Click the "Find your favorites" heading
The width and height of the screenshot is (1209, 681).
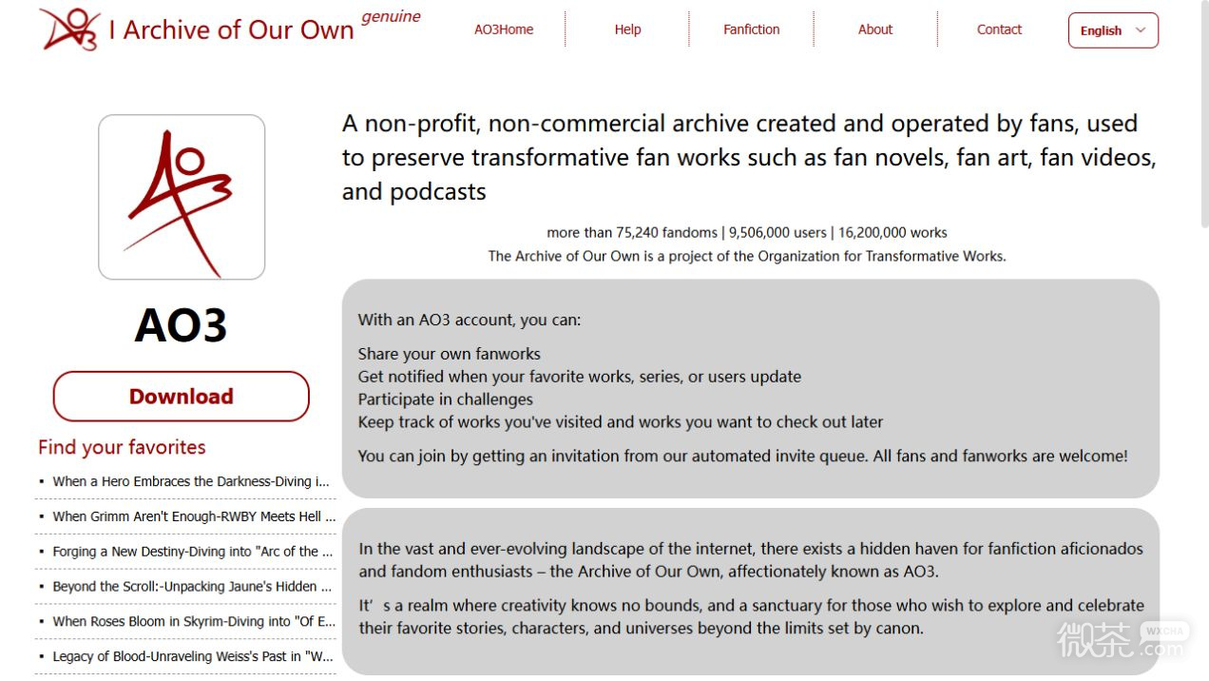coord(122,447)
